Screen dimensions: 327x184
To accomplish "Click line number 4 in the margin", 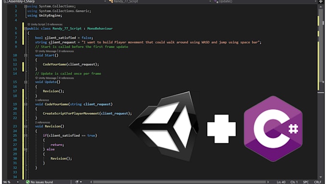I will 16,20.
